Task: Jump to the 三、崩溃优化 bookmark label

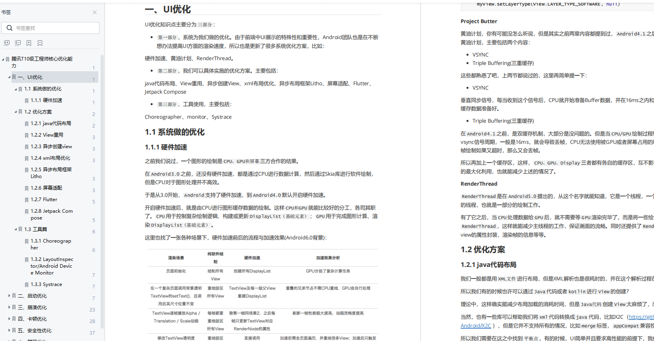Action: click(x=32, y=308)
